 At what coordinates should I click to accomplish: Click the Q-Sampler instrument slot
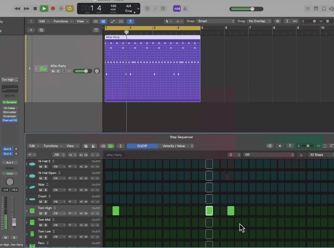pos(10,102)
